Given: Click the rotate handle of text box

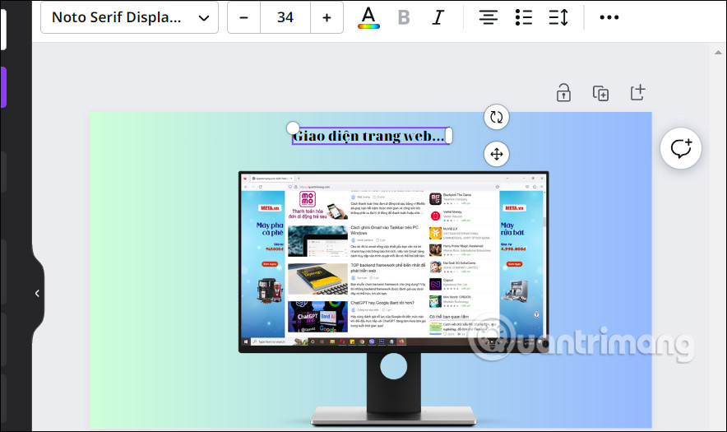Looking at the screenshot, I should [497, 117].
